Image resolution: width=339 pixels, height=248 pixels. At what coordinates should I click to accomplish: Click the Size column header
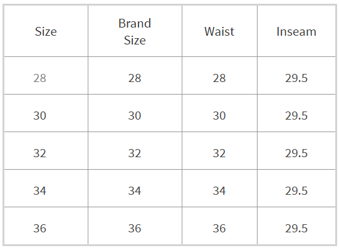pos(46,31)
